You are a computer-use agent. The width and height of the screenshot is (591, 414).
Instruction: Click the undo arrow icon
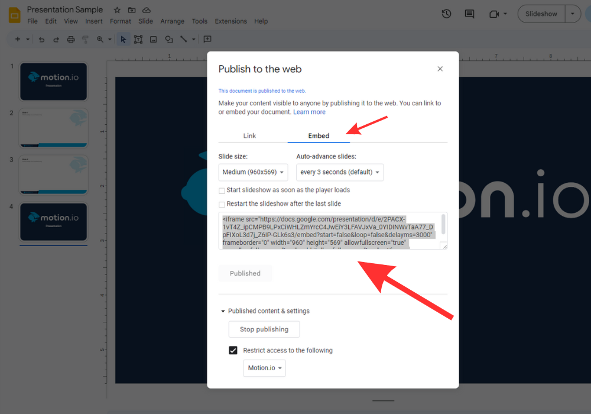pos(41,40)
